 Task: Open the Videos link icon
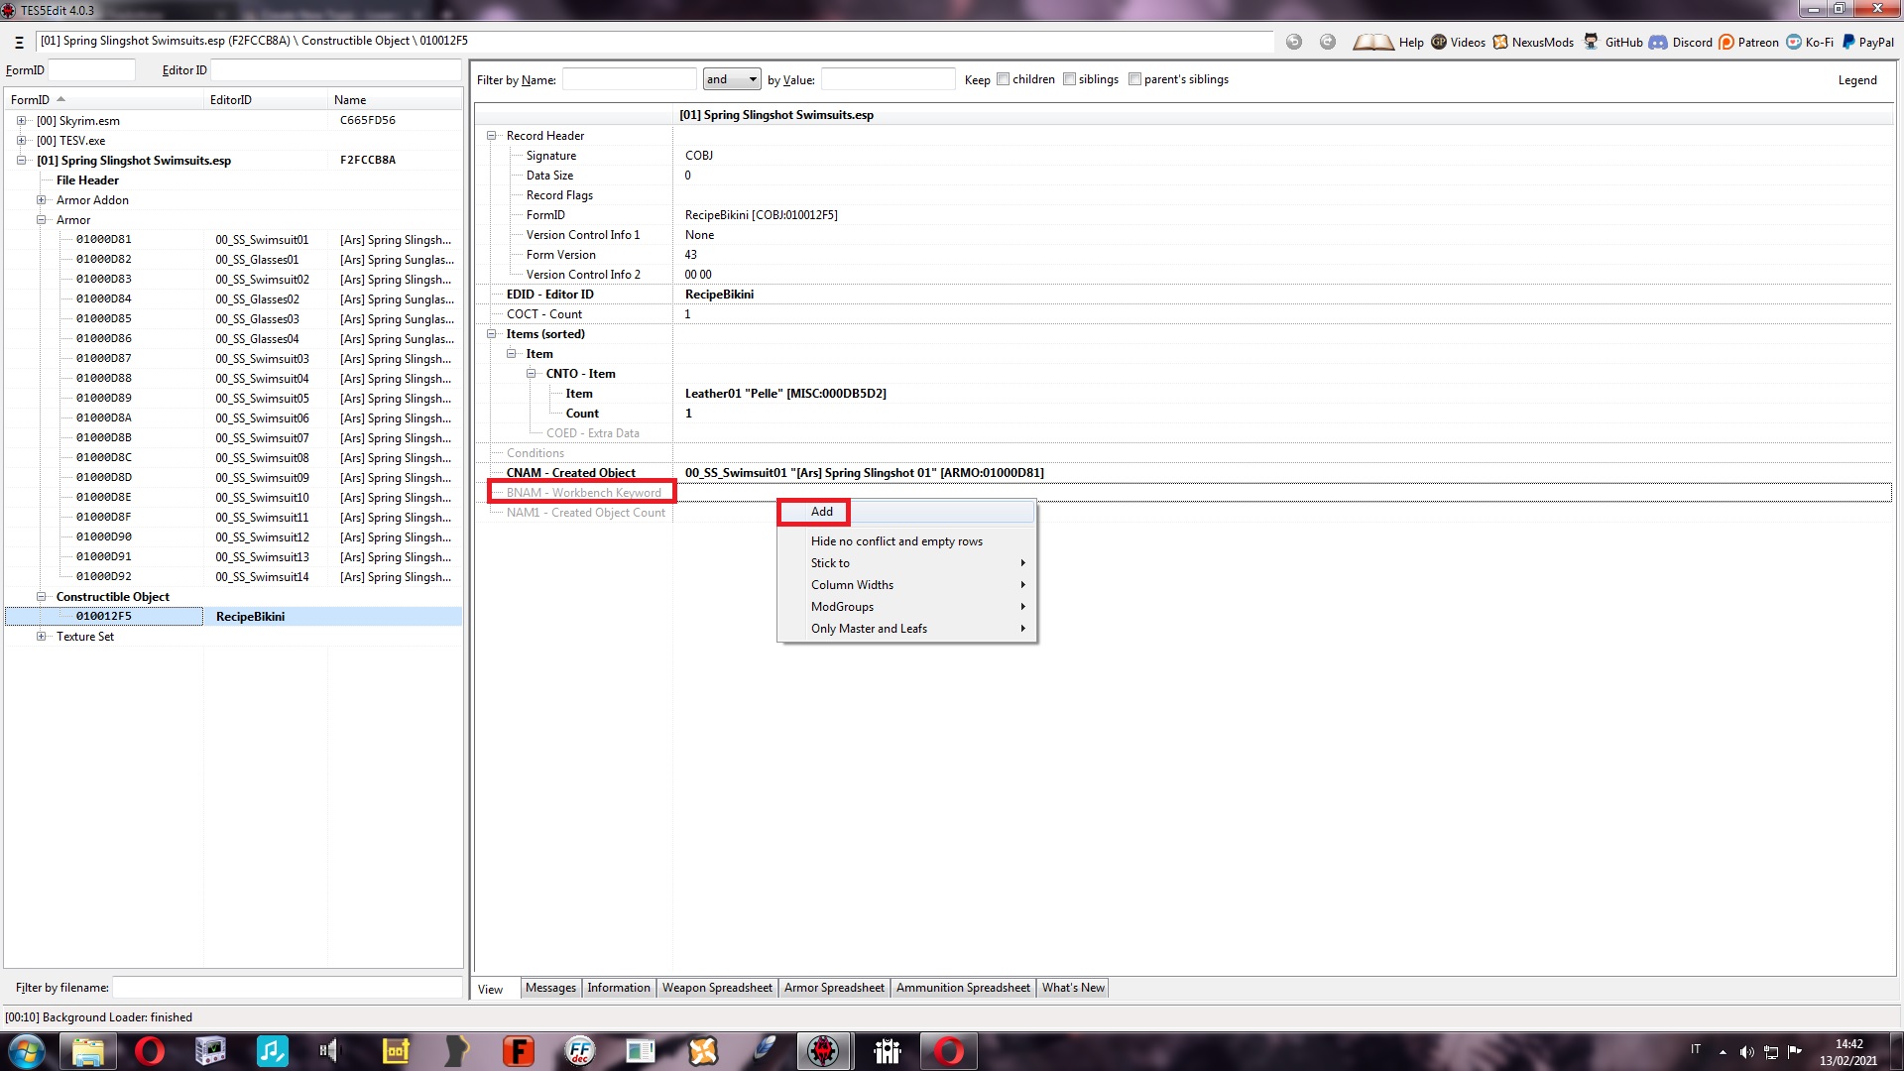(x=1439, y=42)
